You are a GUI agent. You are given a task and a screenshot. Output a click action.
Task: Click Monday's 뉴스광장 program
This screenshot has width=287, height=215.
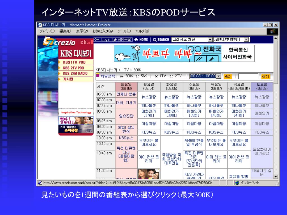tap(149, 97)
